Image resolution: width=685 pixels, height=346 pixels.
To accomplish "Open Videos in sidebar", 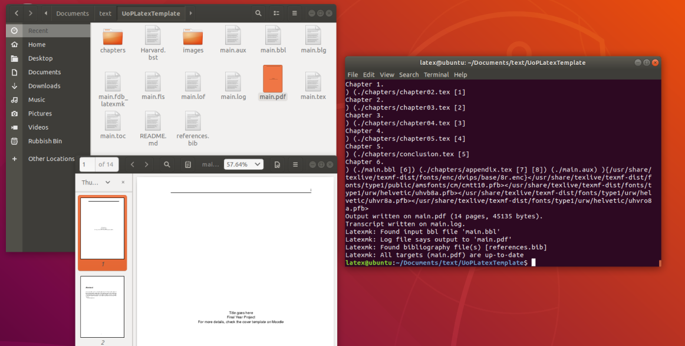I will point(48,127).
